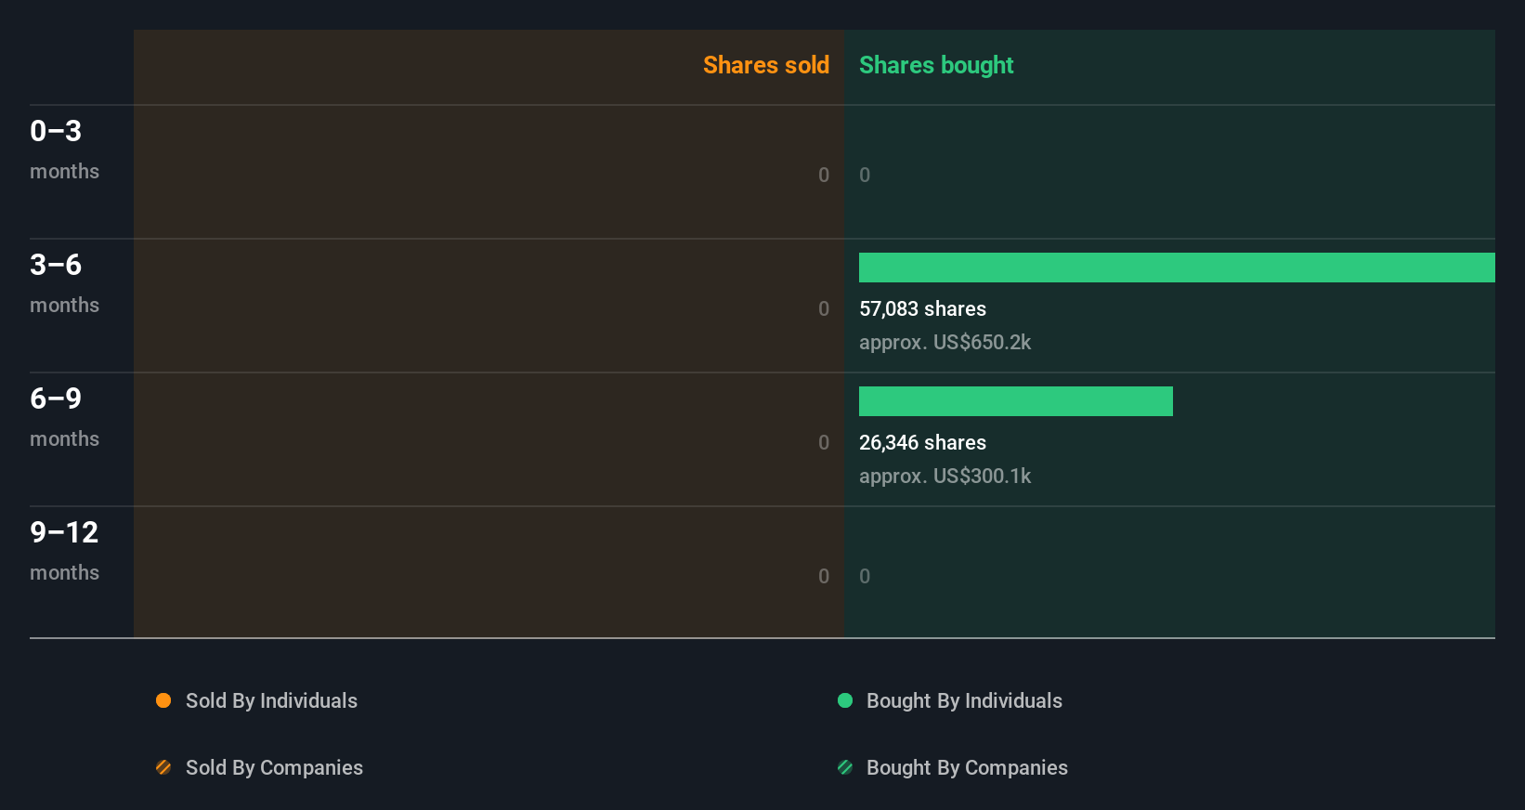Click the green Bought By Individuals legend dot

[845, 700]
